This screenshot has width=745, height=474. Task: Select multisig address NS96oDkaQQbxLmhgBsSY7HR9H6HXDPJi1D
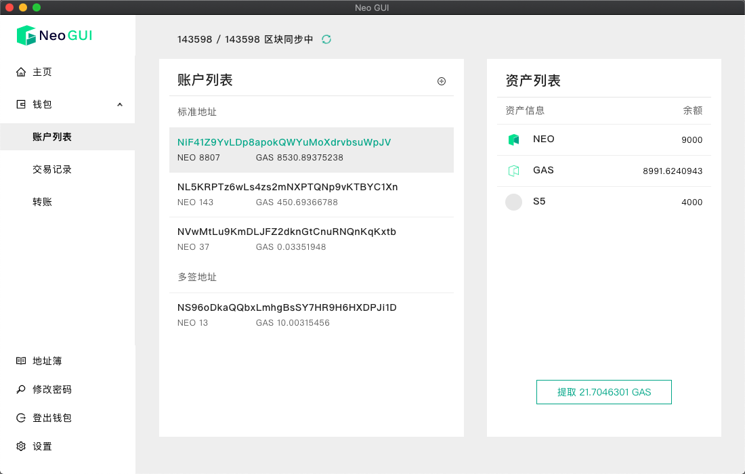click(287, 308)
